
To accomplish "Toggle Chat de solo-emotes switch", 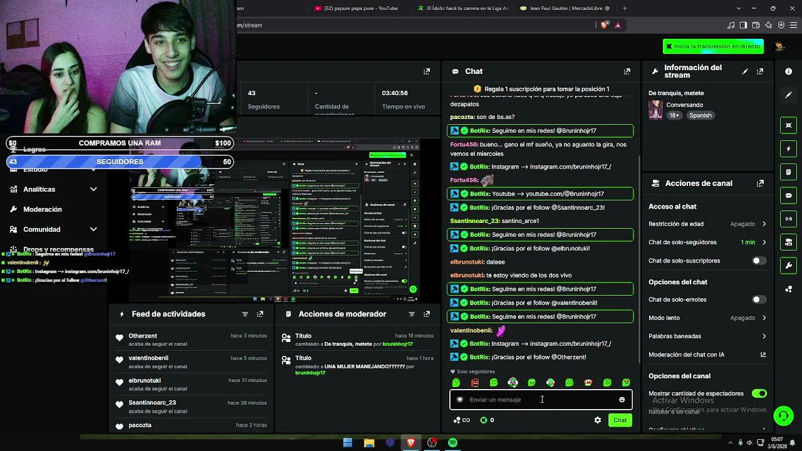I will click(x=759, y=299).
